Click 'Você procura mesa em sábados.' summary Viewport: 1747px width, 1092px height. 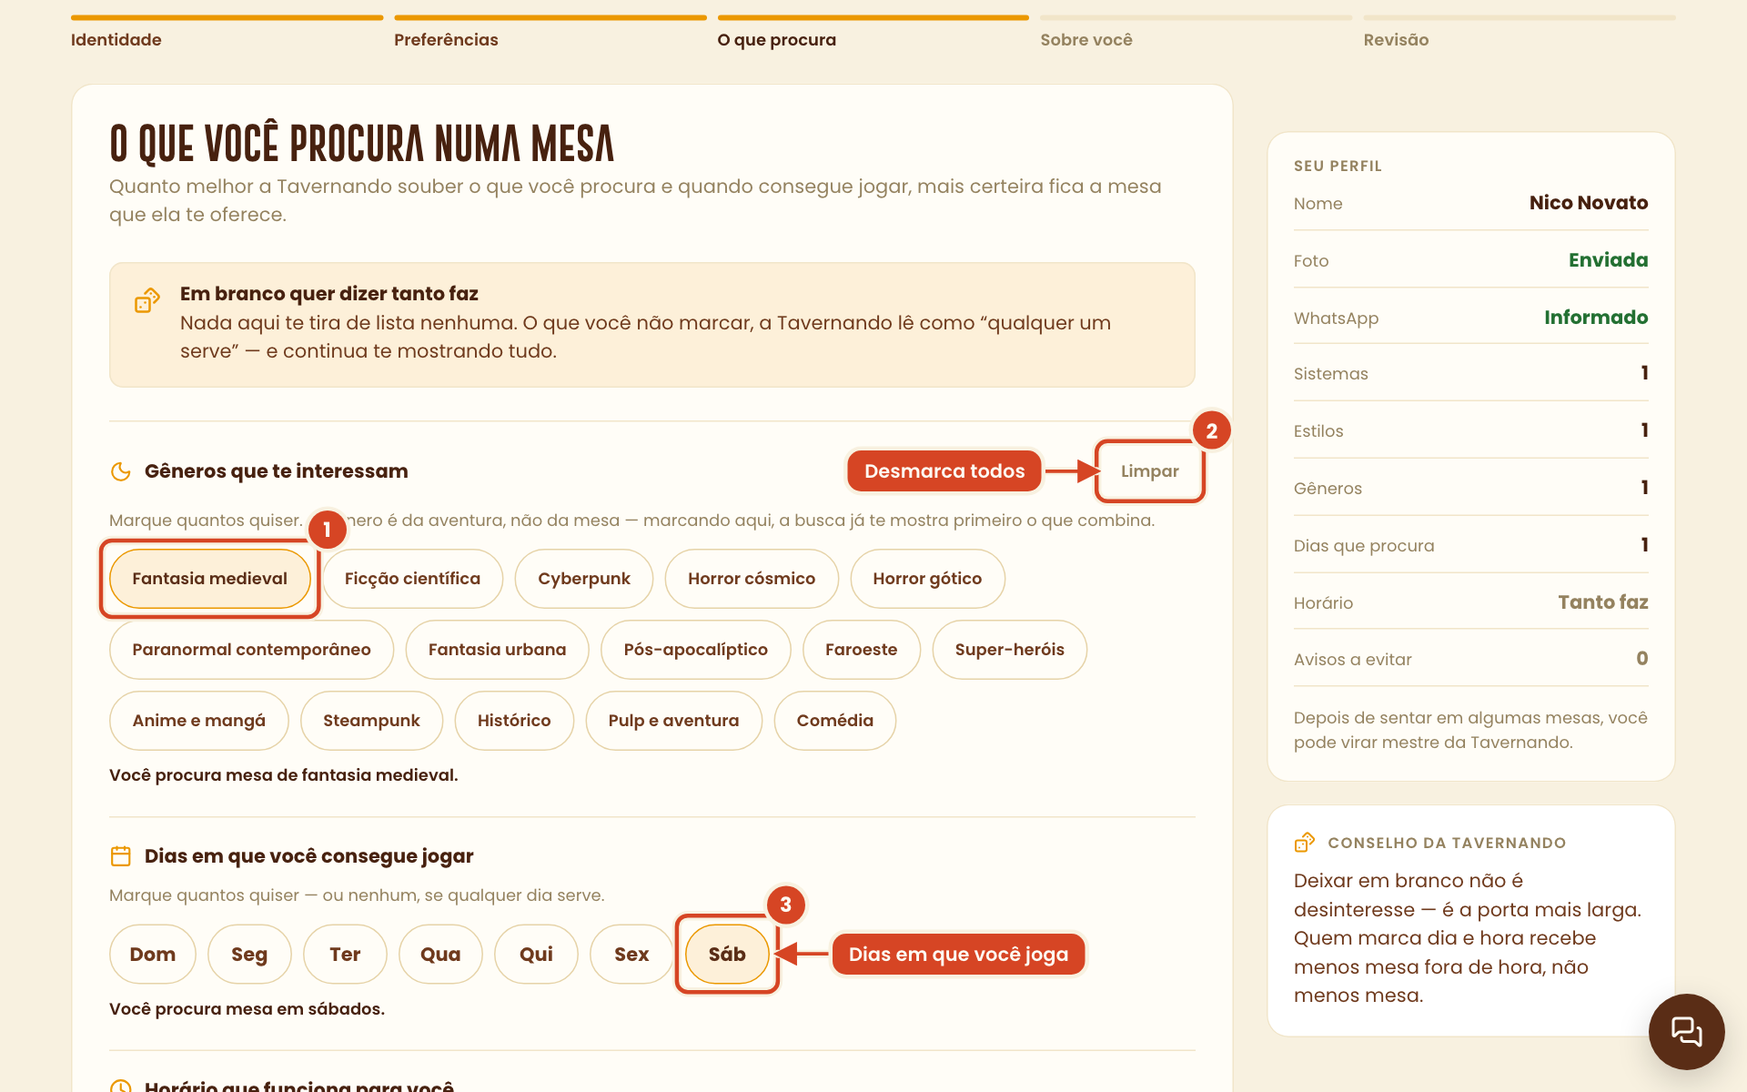tap(247, 1009)
